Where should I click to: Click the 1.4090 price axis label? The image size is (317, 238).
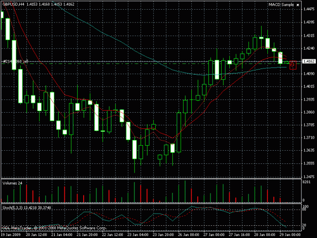point(309,74)
